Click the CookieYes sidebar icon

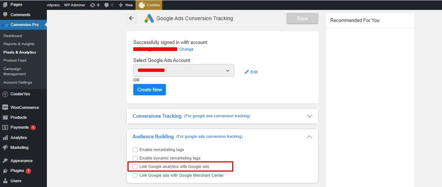point(5,94)
